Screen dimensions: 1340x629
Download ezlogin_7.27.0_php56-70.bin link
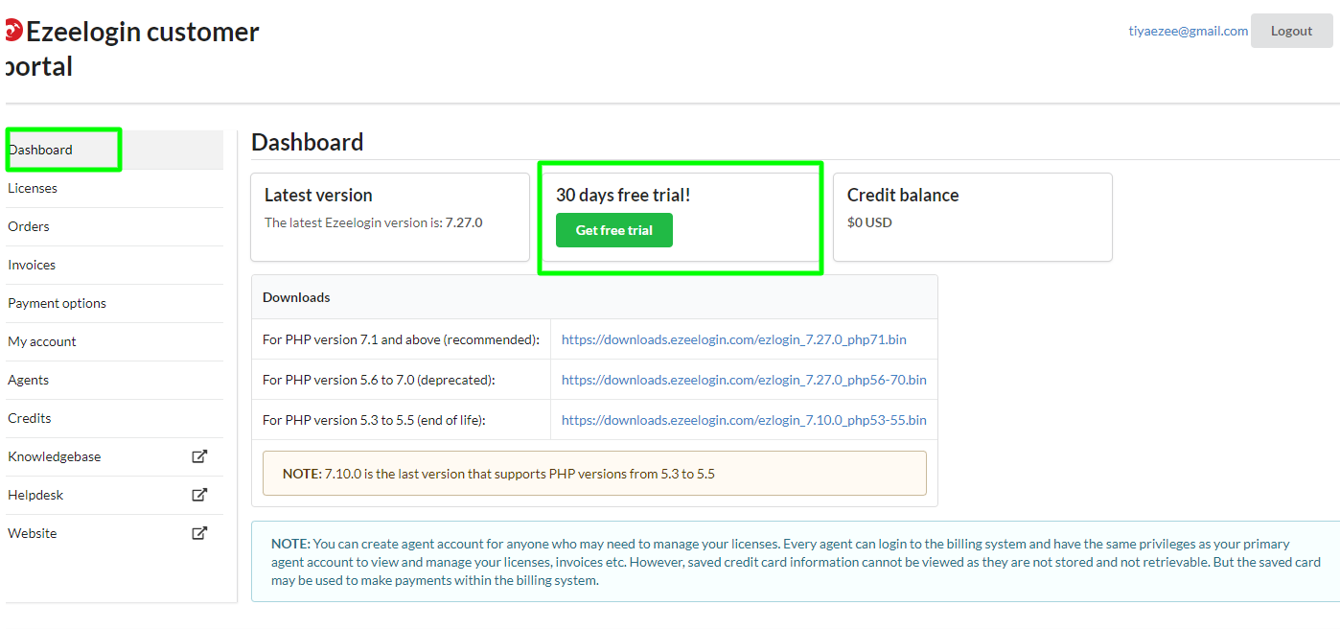744,380
